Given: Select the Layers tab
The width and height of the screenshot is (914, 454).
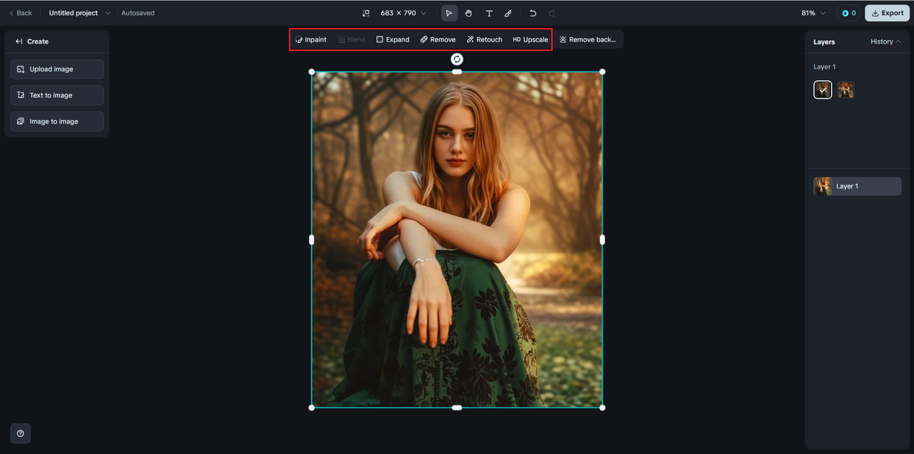Looking at the screenshot, I should point(824,41).
